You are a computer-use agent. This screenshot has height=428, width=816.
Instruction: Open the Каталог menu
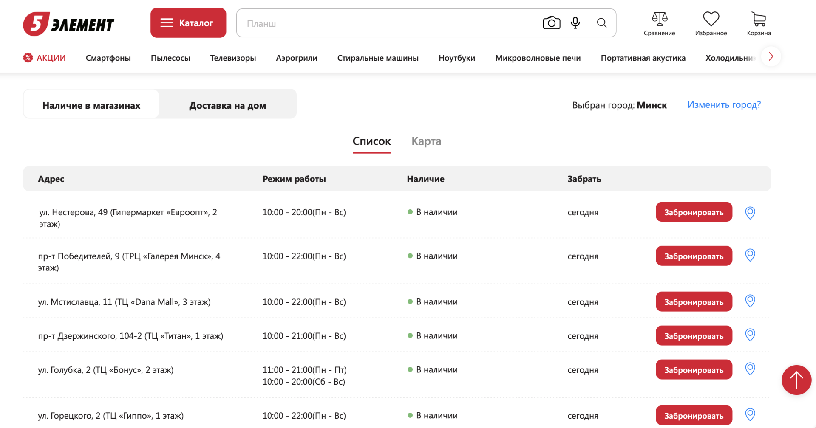pos(188,23)
